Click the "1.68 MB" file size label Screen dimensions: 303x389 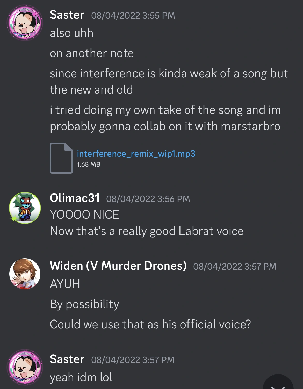tap(89, 164)
